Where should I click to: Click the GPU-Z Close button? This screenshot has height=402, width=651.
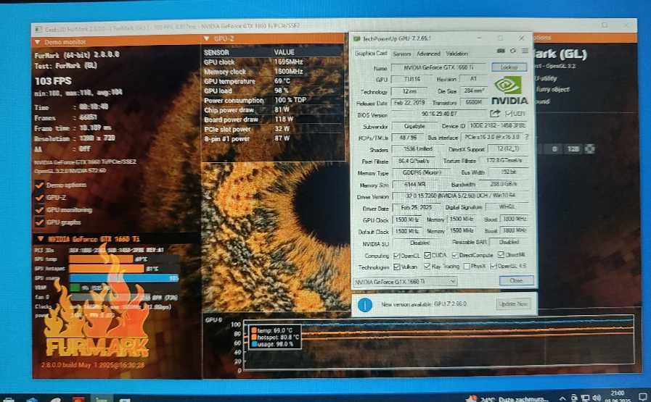pyautogui.click(x=516, y=280)
